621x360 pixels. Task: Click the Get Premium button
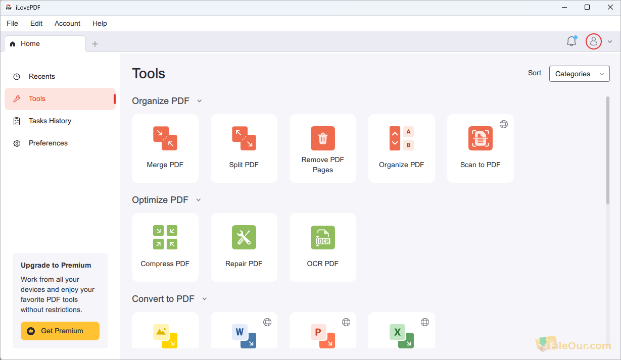(x=60, y=331)
